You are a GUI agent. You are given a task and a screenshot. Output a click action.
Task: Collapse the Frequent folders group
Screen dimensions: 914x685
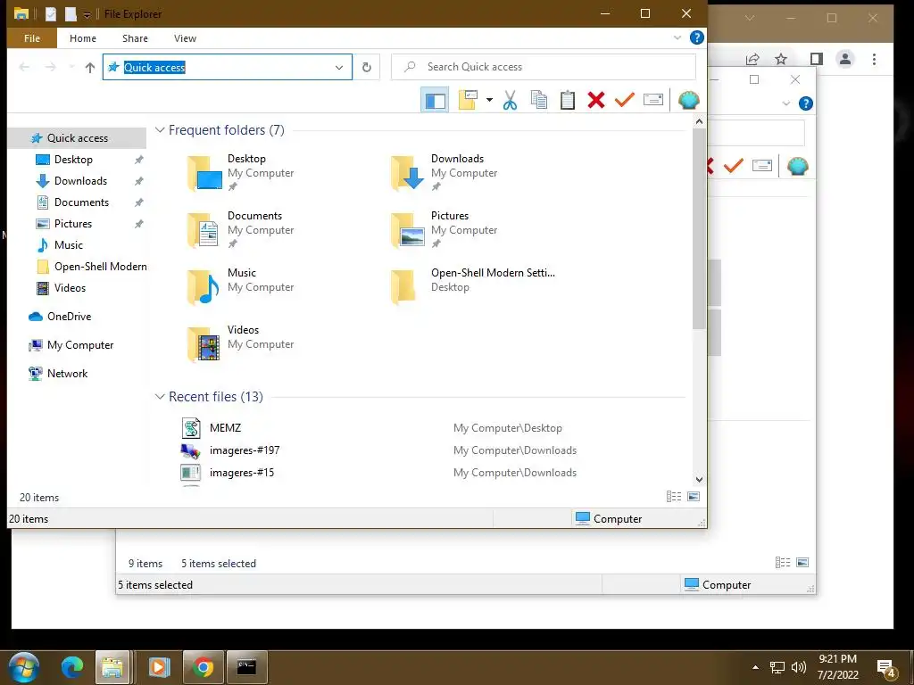[x=160, y=130]
